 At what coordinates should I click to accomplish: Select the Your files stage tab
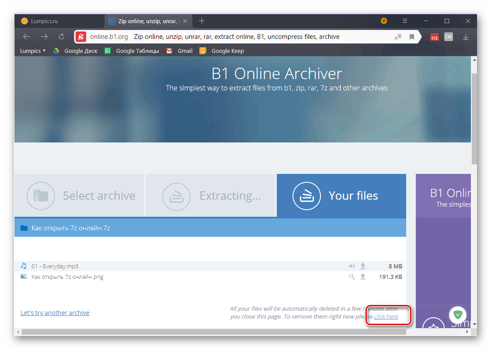(353, 196)
